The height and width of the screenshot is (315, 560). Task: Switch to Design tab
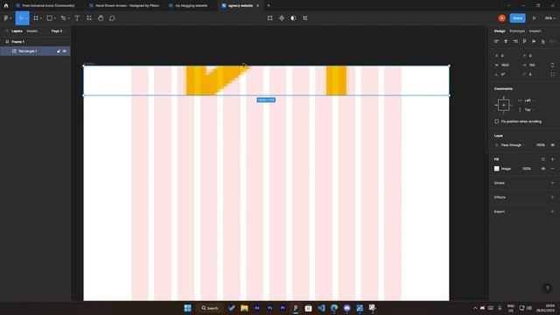[500, 31]
